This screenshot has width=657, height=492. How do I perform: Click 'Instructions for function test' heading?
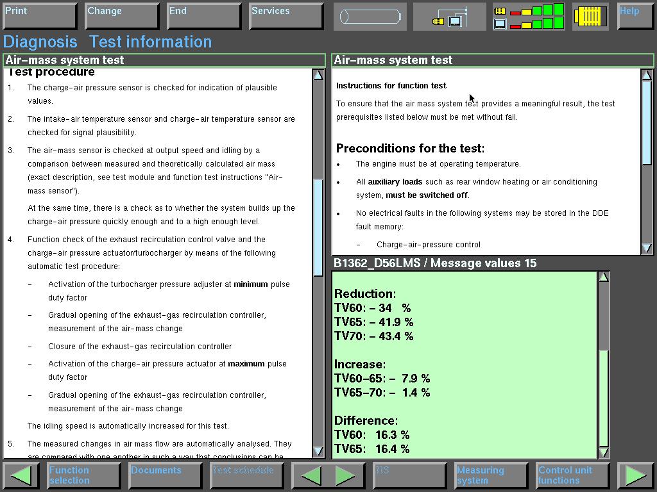391,86
